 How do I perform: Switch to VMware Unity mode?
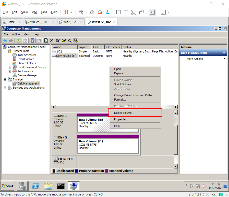click(141, 12)
